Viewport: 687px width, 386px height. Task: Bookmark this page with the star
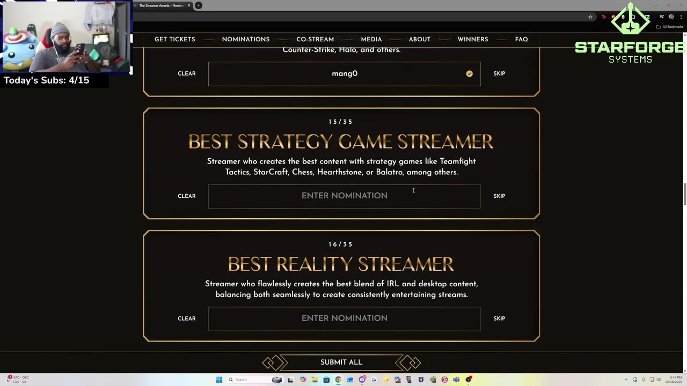point(590,17)
